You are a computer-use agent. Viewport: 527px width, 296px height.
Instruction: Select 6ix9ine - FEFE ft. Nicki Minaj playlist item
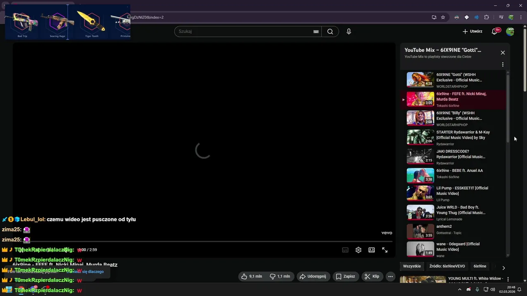[x=453, y=99]
